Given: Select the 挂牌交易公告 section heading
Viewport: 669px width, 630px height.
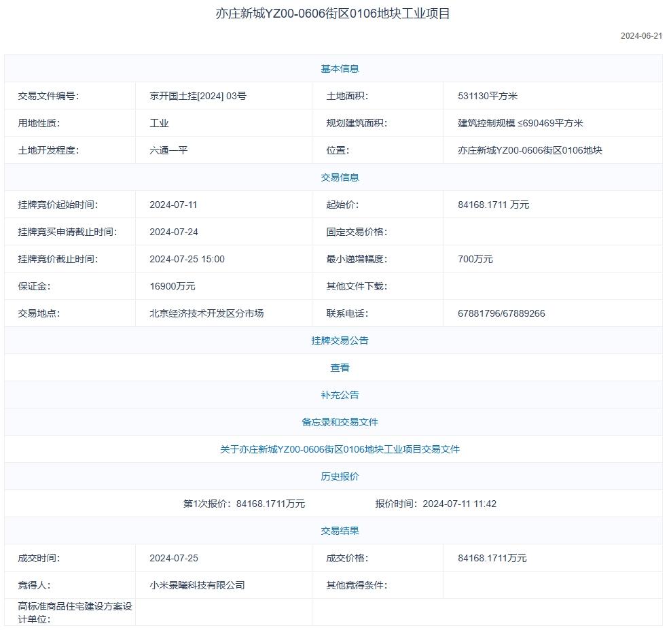Looking at the screenshot, I should [x=340, y=340].
